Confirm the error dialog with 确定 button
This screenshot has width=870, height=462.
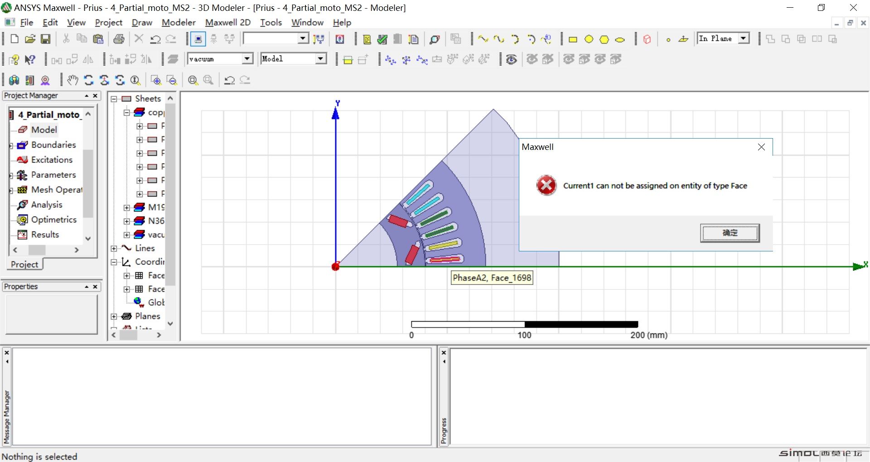tap(730, 233)
